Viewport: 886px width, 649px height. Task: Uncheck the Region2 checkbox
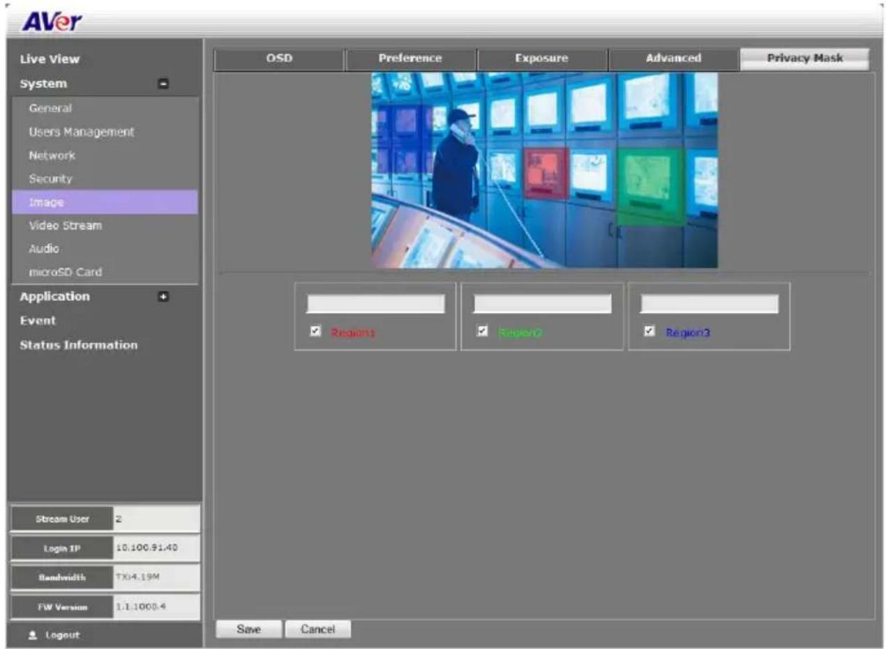(482, 331)
